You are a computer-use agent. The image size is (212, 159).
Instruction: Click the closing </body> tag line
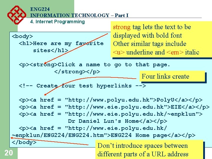(x=24, y=142)
